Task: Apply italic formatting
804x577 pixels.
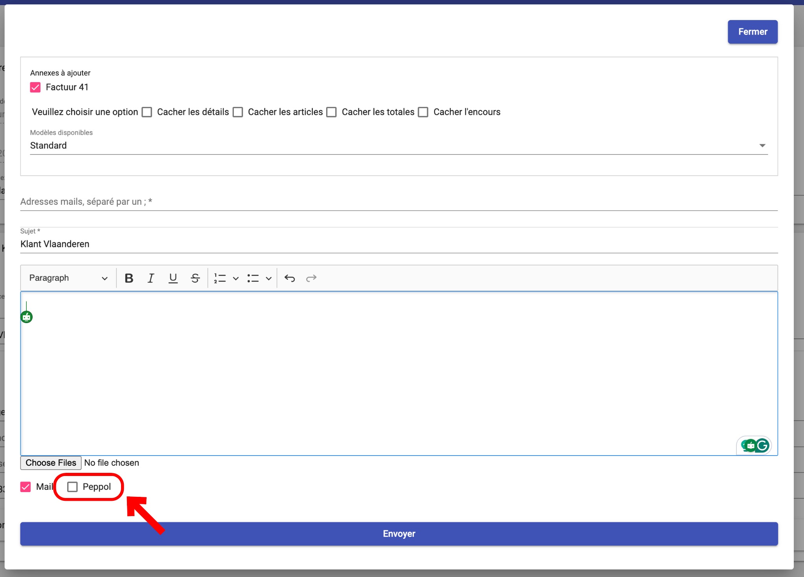Action: coord(151,278)
